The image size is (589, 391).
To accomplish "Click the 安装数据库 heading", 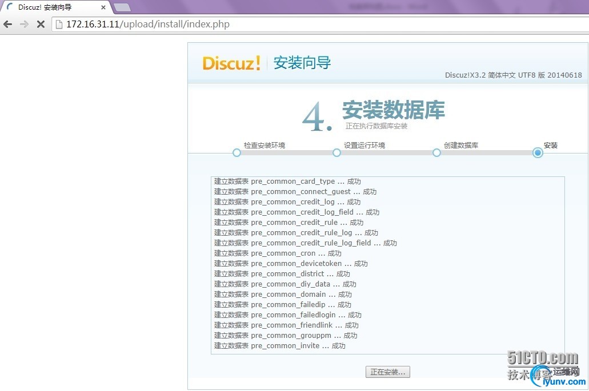I will (393, 110).
